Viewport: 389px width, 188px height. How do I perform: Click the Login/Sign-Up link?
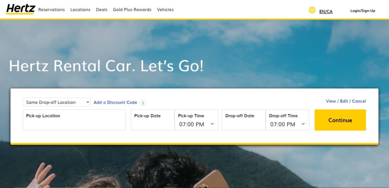(362, 11)
